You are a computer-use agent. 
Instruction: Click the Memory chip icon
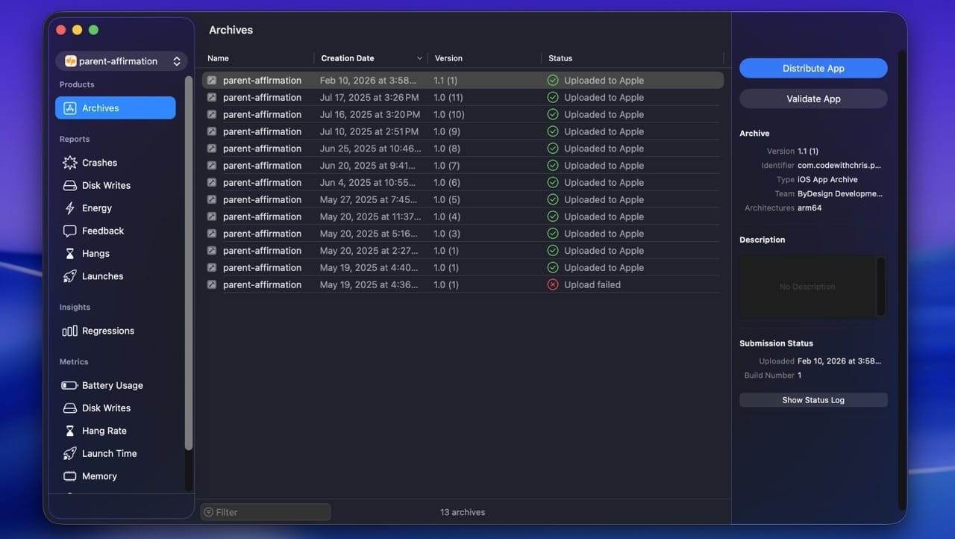click(x=69, y=476)
